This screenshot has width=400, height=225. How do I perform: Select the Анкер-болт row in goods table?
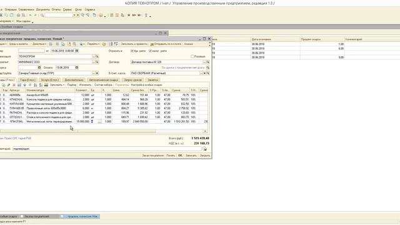(x=104, y=95)
